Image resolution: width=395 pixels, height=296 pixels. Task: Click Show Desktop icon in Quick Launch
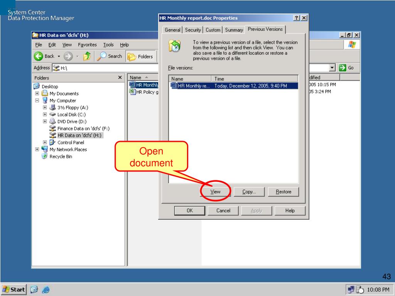(x=34, y=289)
